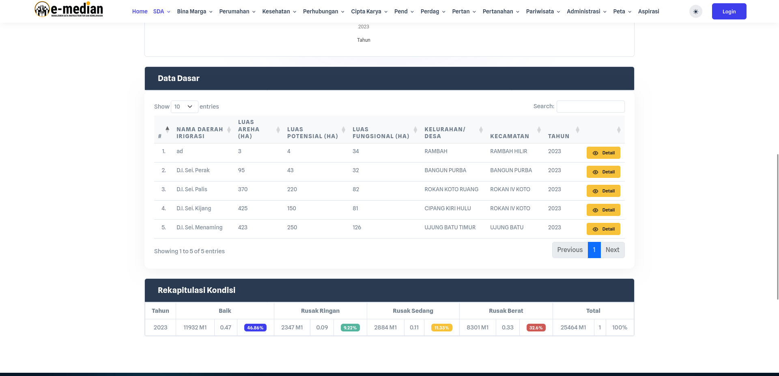Image resolution: width=779 pixels, height=376 pixels.
Task: View detail for D.I. Sei. Menaming
Action: [603, 229]
